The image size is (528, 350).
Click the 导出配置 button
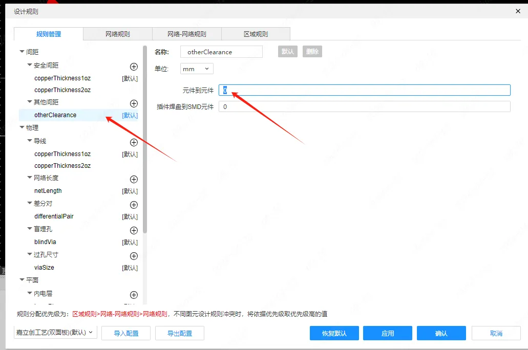coord(180,333)
